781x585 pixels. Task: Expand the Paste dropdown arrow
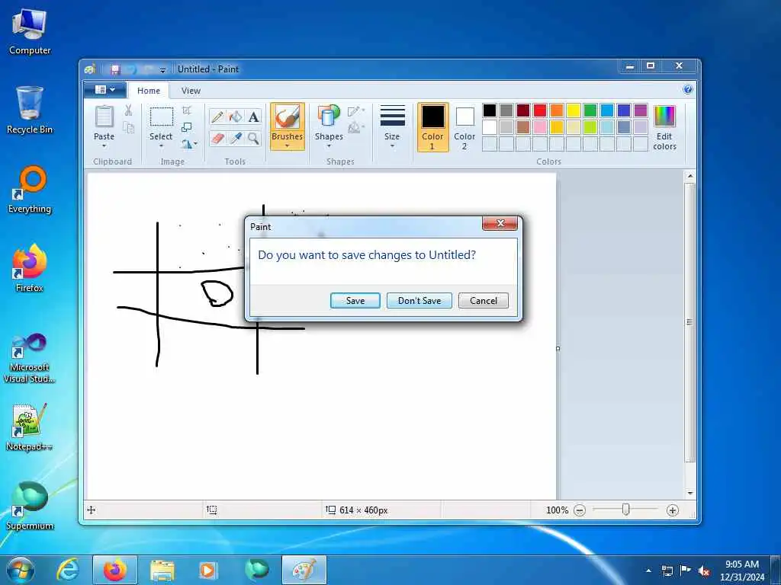[104, 145]
